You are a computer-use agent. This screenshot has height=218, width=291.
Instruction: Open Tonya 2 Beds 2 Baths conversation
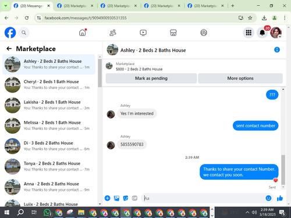[49, 166]
